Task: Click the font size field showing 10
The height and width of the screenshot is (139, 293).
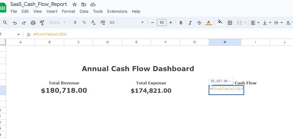Action: coord(162,23)
